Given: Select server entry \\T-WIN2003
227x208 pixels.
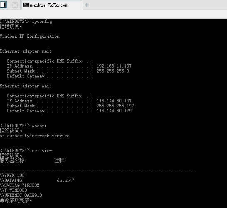Looking at the screenshot, I should 13,190.
